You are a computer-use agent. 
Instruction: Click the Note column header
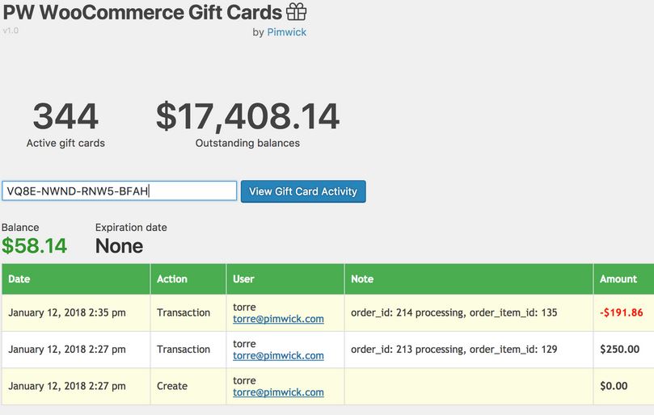469,279
